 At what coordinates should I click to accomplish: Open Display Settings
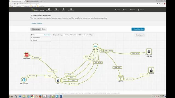58,35
